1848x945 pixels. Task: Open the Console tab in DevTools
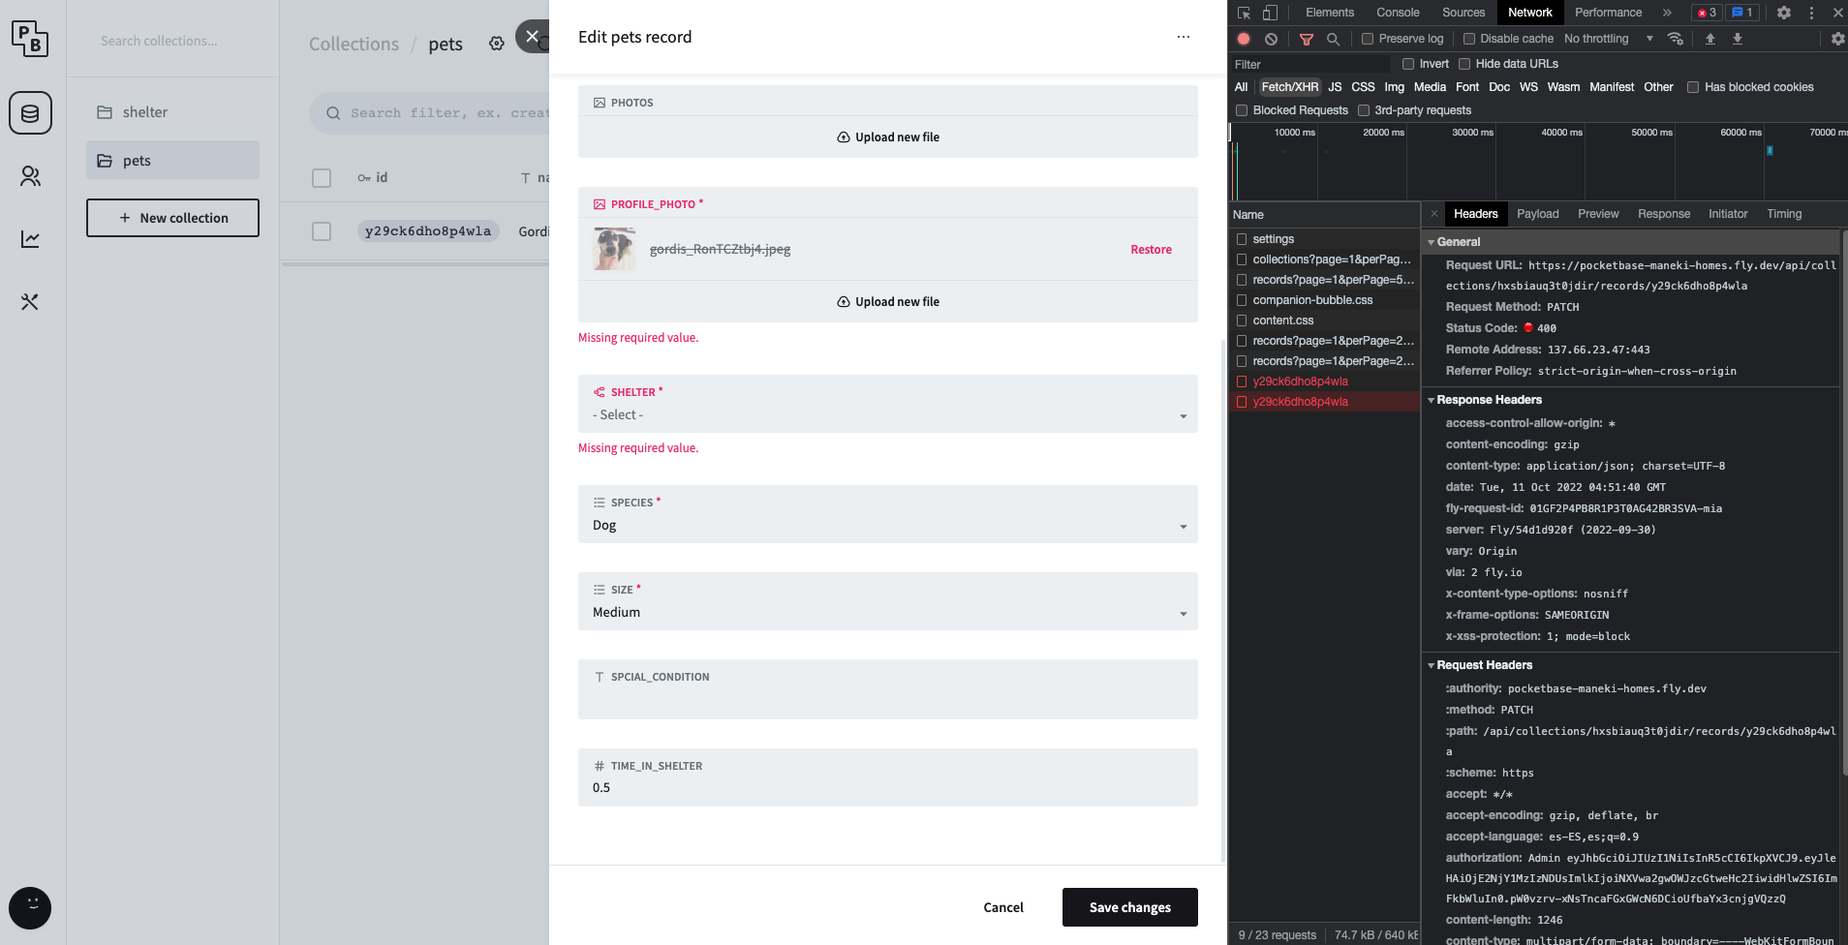coord(1398,13)
